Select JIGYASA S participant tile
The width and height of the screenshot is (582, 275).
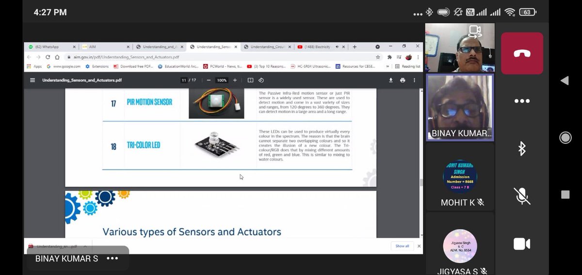(460, 244)
